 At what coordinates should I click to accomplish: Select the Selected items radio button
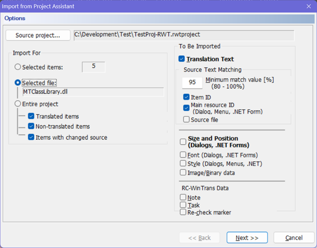pyautogui.click(x=18, y=67)
